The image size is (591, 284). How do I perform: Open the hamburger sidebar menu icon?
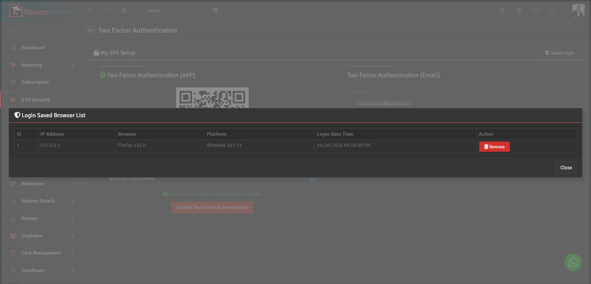point(90,10)
